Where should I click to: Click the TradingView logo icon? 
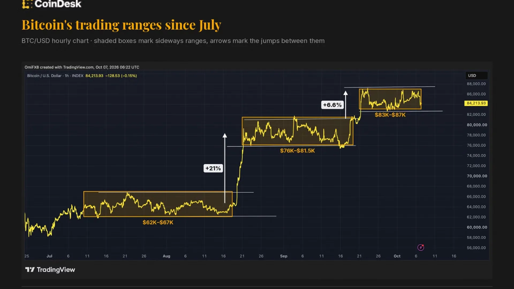[x=30, y=269]
